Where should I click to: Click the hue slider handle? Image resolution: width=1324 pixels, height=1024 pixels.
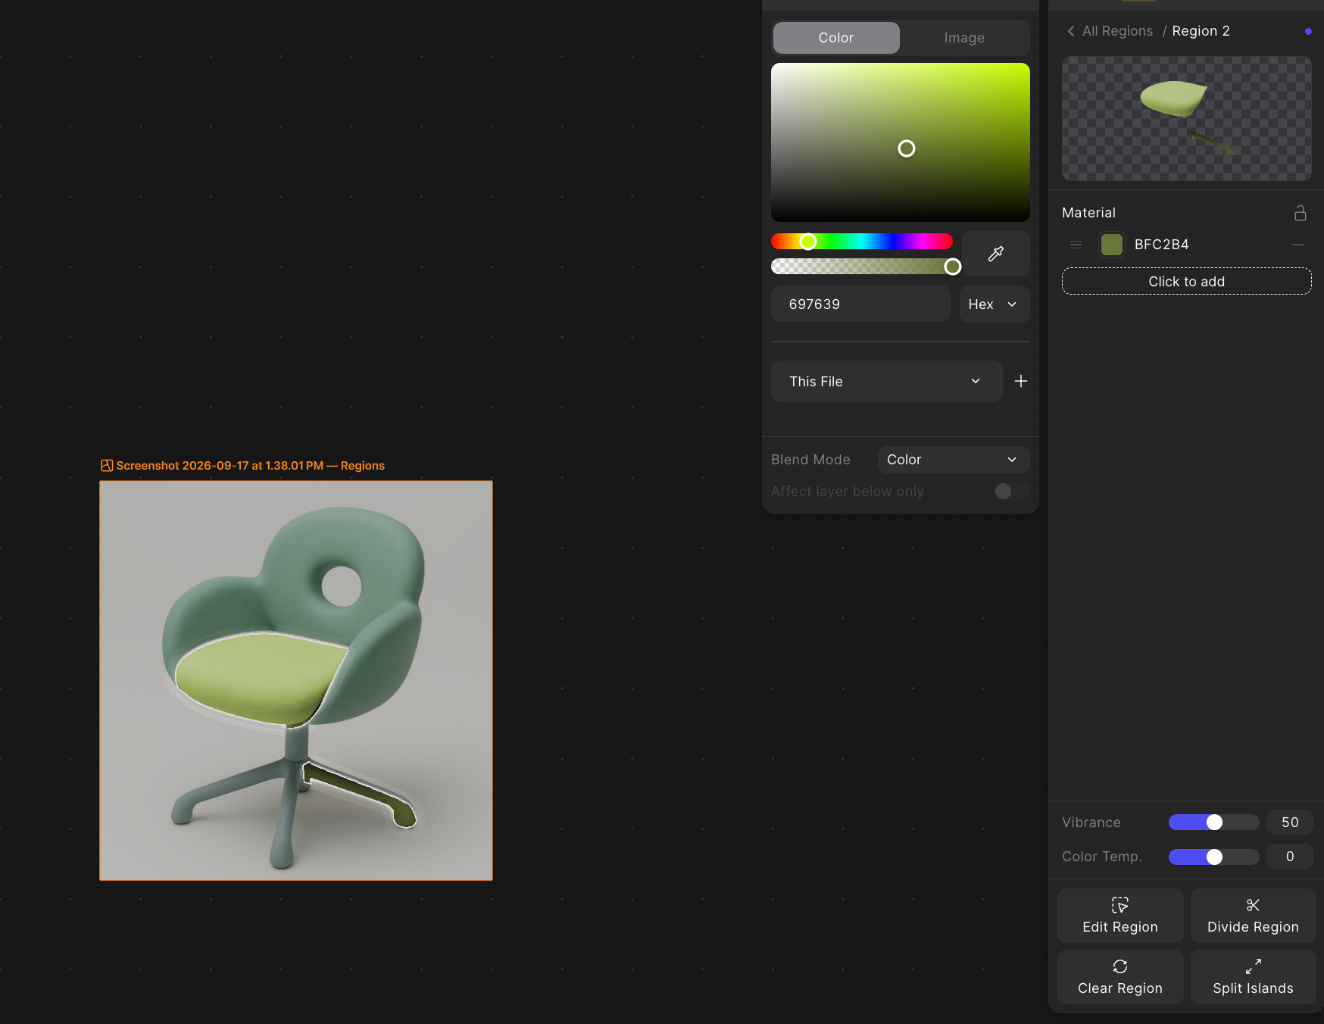click(808, 242)
